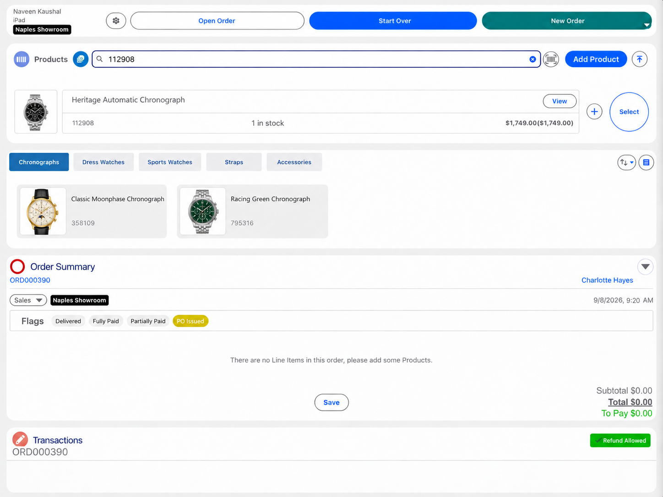Click the round Select button
Image resolution: width=663 pixels, height=497 pixels.
[629, 112]
